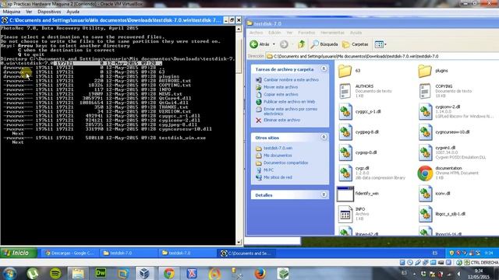Select the iconv.dll file icon
This screenshot has width=499, height=280.
(425, 194)
